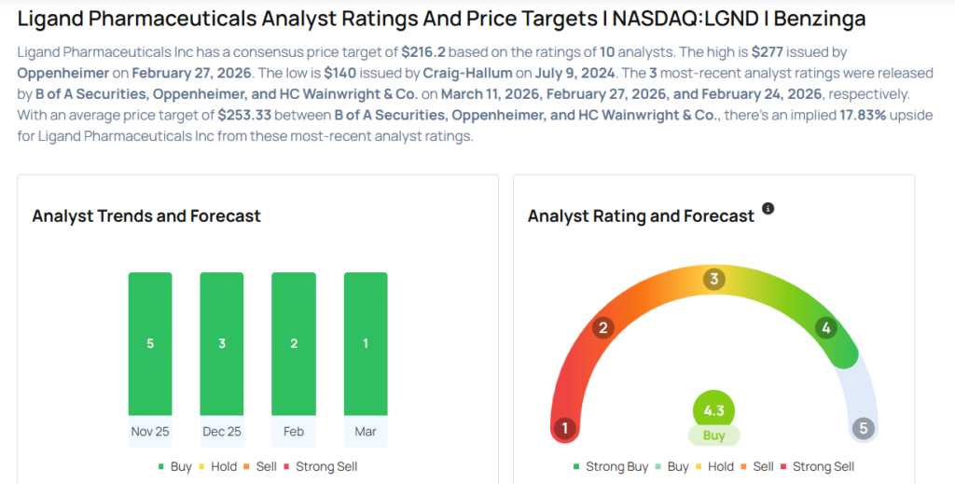Click the Nov 25 bar showing 5
The height and width of the screenshot is (484, 955).
150,343
